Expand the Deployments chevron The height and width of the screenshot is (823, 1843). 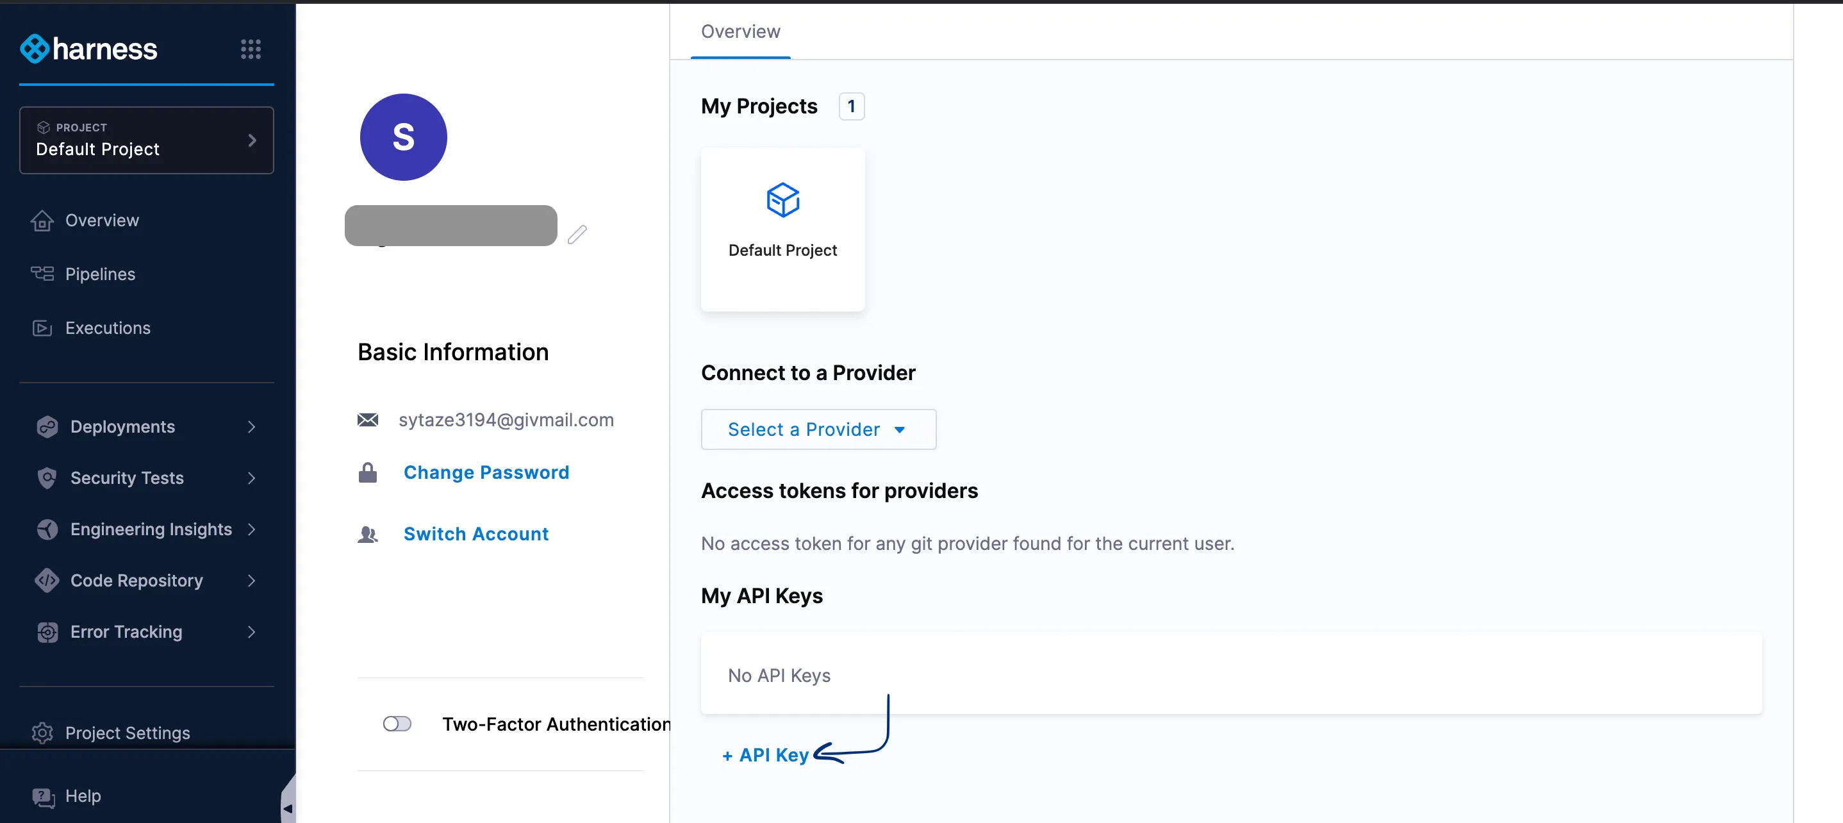(x=251, y=428)
